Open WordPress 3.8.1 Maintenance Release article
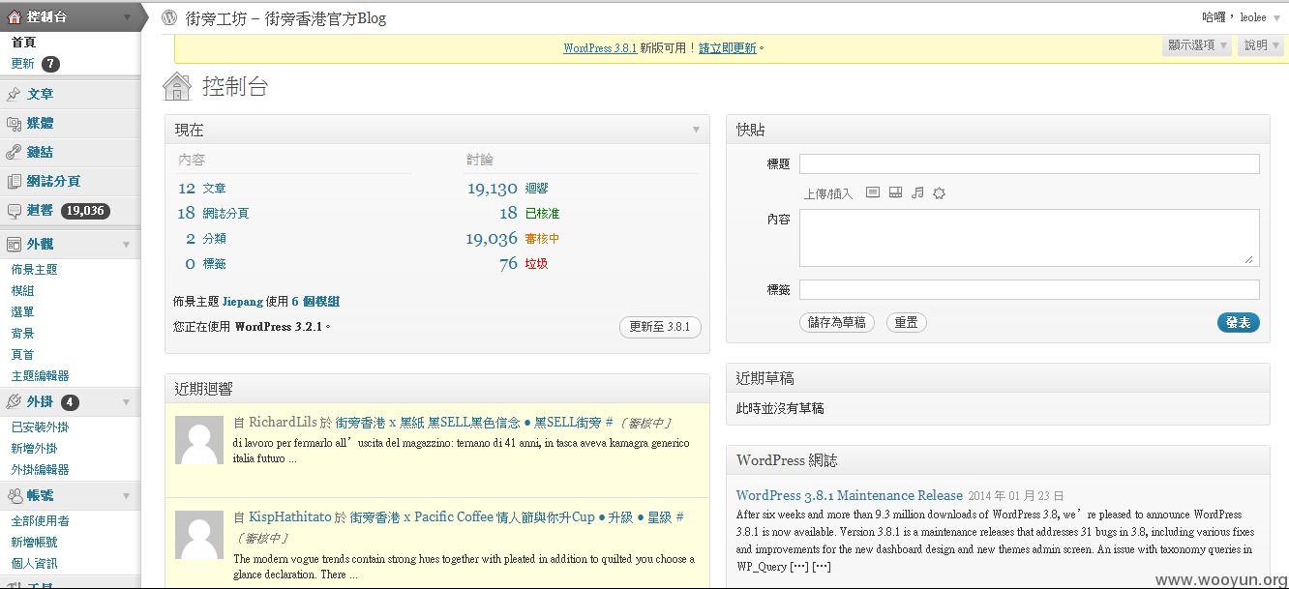The width and height of the screenshot is (1289, 589). click(x=850, y=495)
